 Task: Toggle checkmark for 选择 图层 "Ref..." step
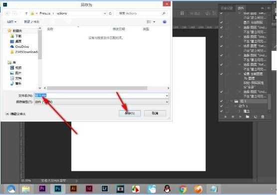pos(222,65)
